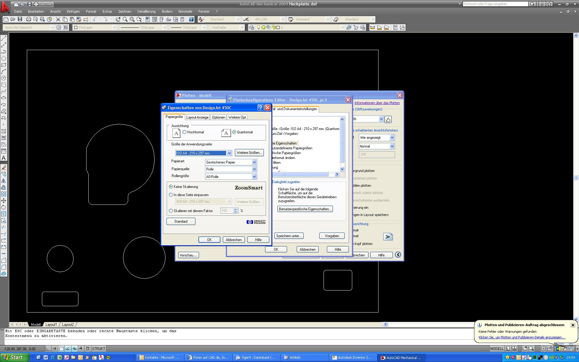
Task: Open the Normal quality dropdown in Plotten
Action: pyautogui.click(x=377, y=146)
